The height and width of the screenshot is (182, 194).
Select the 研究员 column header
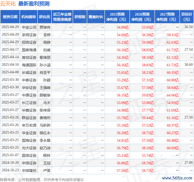coord(45,17)
